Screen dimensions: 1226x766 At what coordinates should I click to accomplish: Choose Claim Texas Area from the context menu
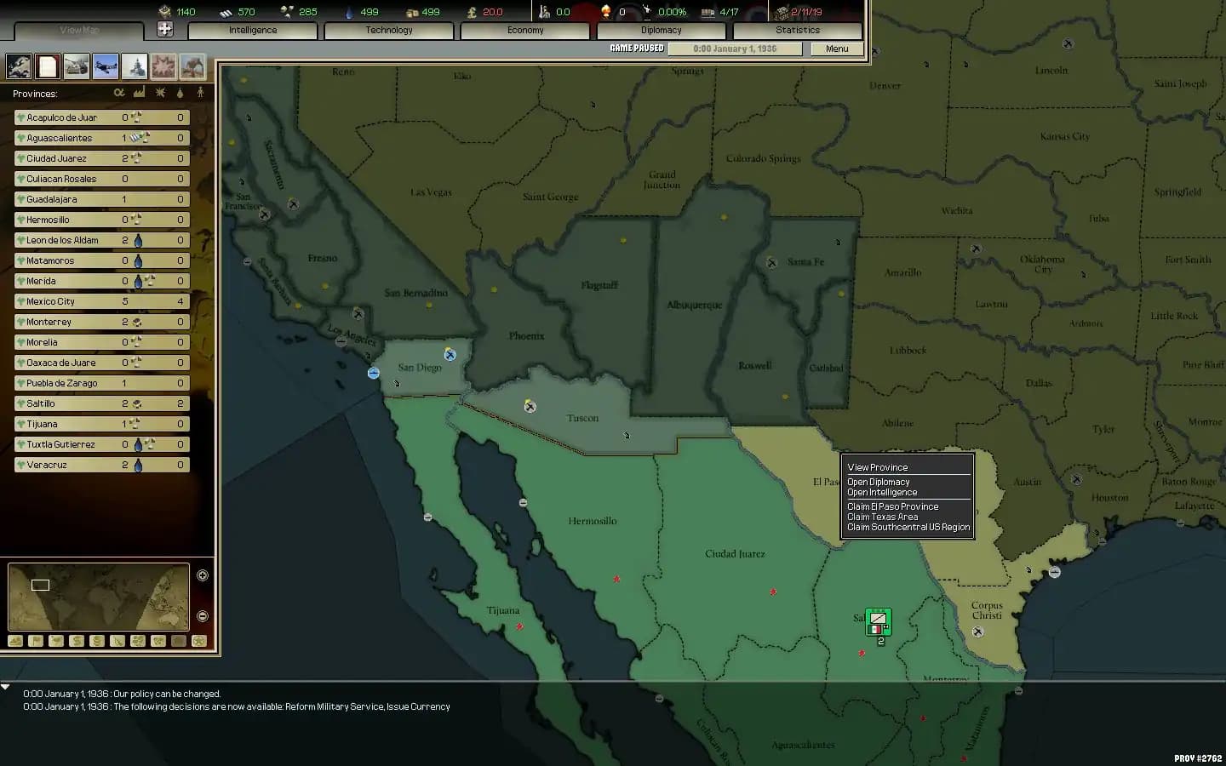tap(883, 517)
